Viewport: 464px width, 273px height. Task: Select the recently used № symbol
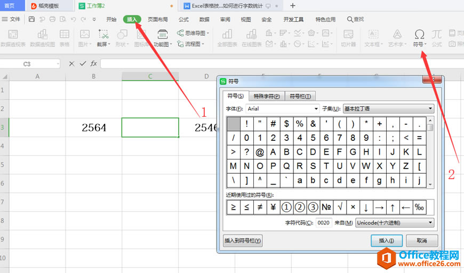tap(326, 207)
